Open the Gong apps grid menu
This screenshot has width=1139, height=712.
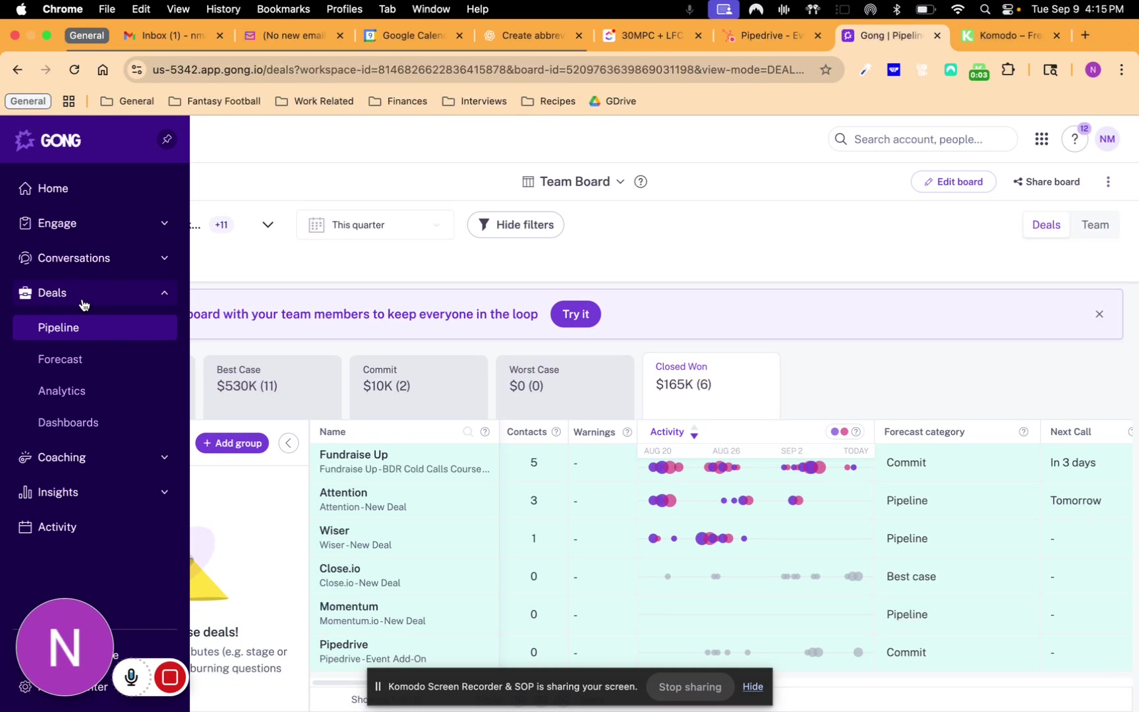pos(1041,139)
